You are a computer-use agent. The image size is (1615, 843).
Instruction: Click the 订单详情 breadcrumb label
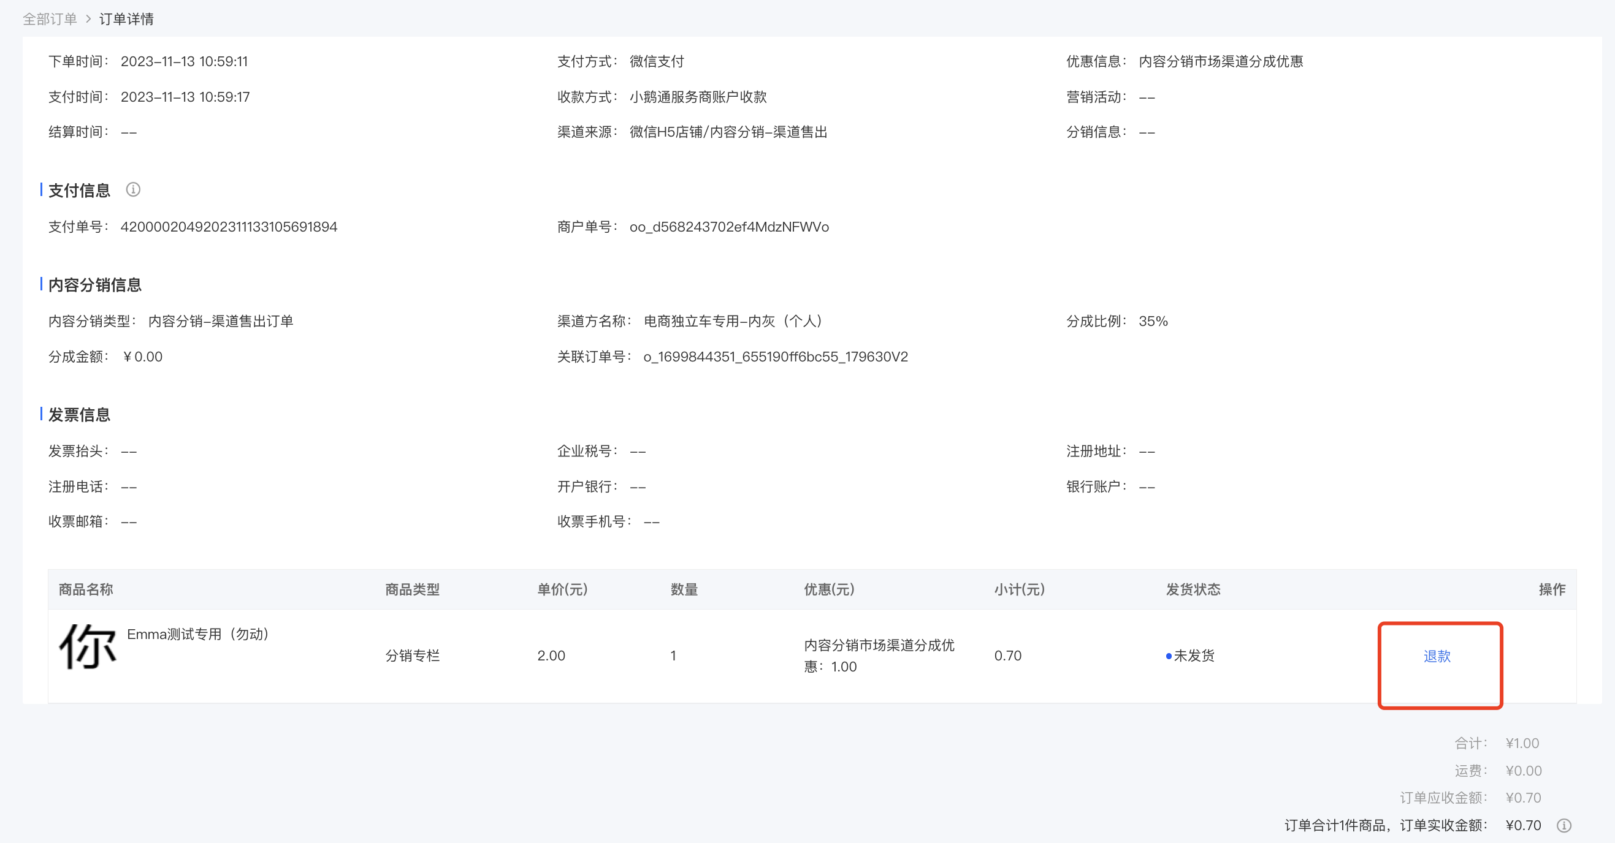click(126, 19)
